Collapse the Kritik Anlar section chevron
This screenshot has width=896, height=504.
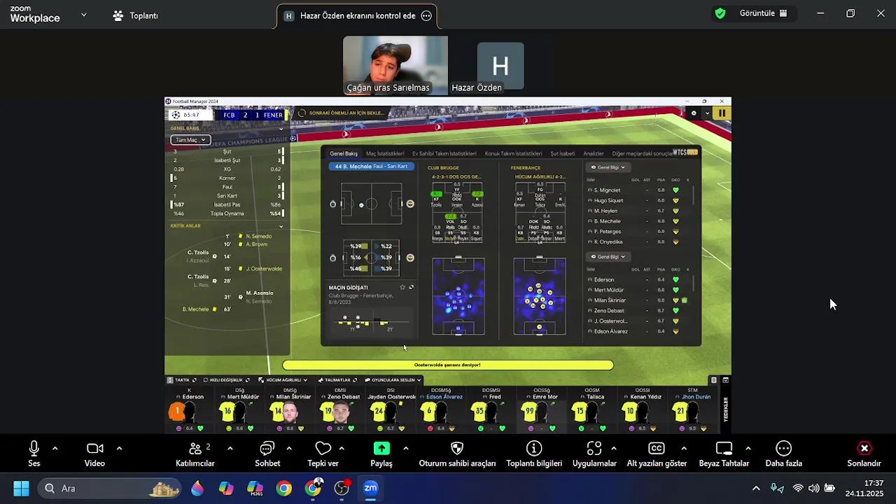(281, 226)
